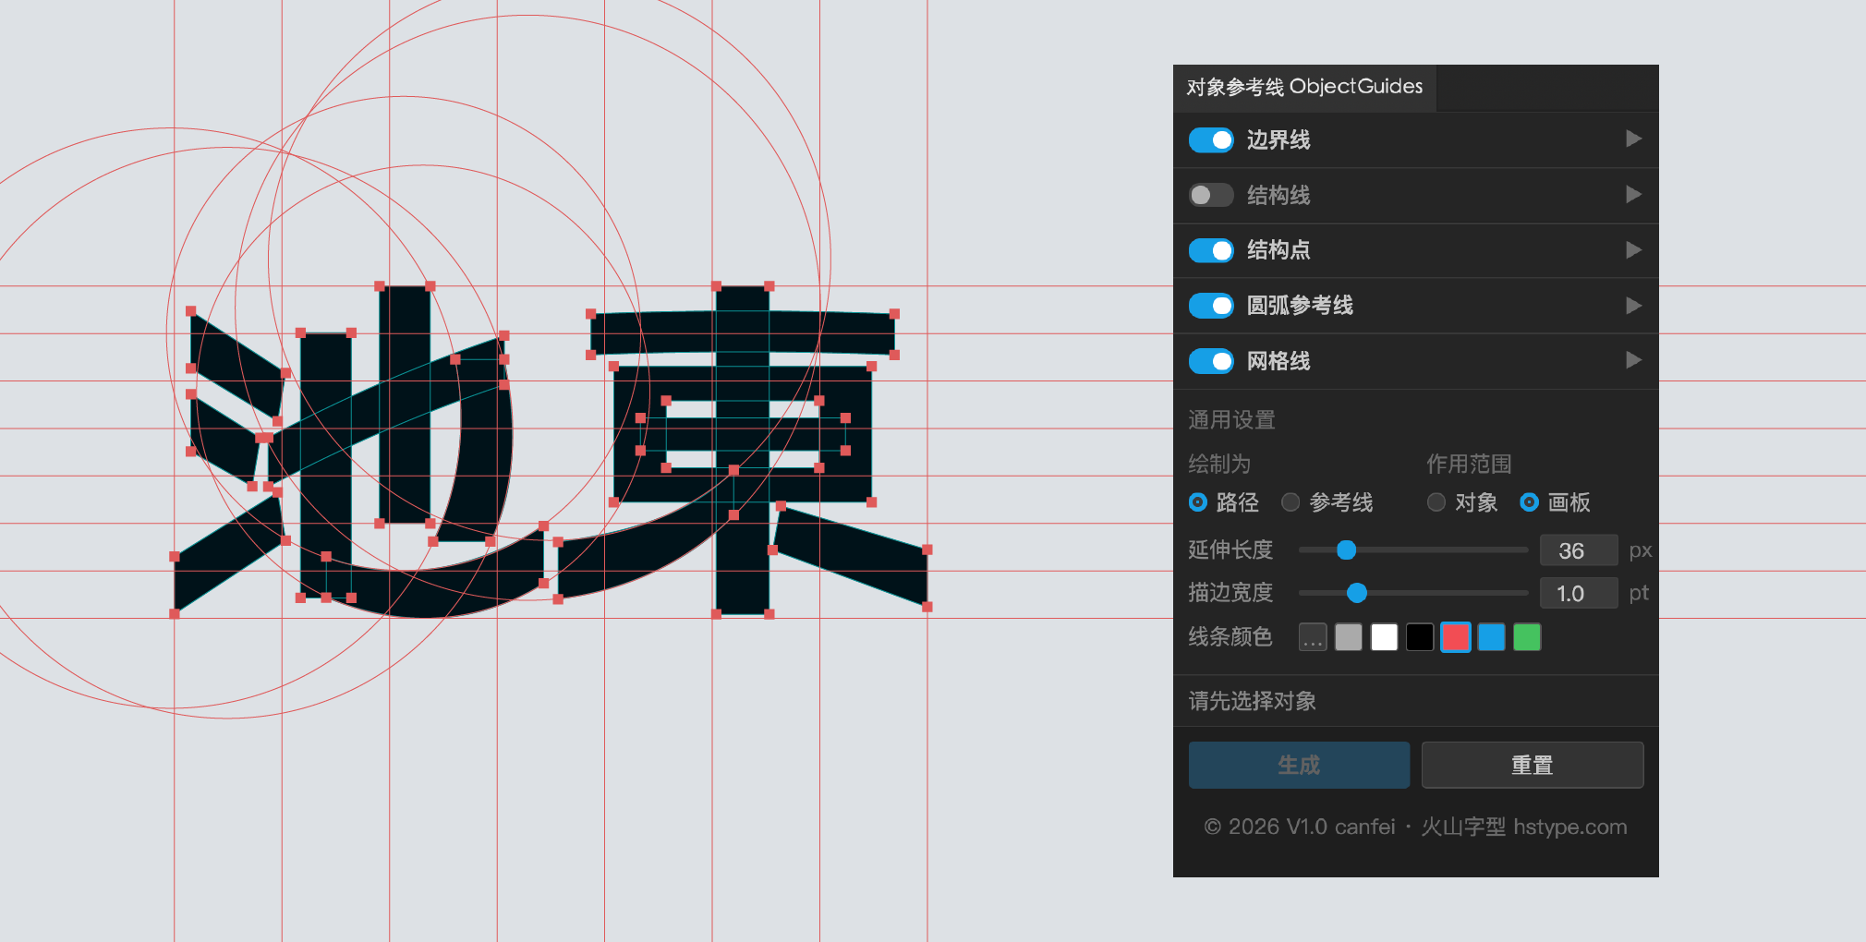Pick the green line color swatch
Image resolution: width=1866 pixels, height=942 pixels.
coord(1527,637)
